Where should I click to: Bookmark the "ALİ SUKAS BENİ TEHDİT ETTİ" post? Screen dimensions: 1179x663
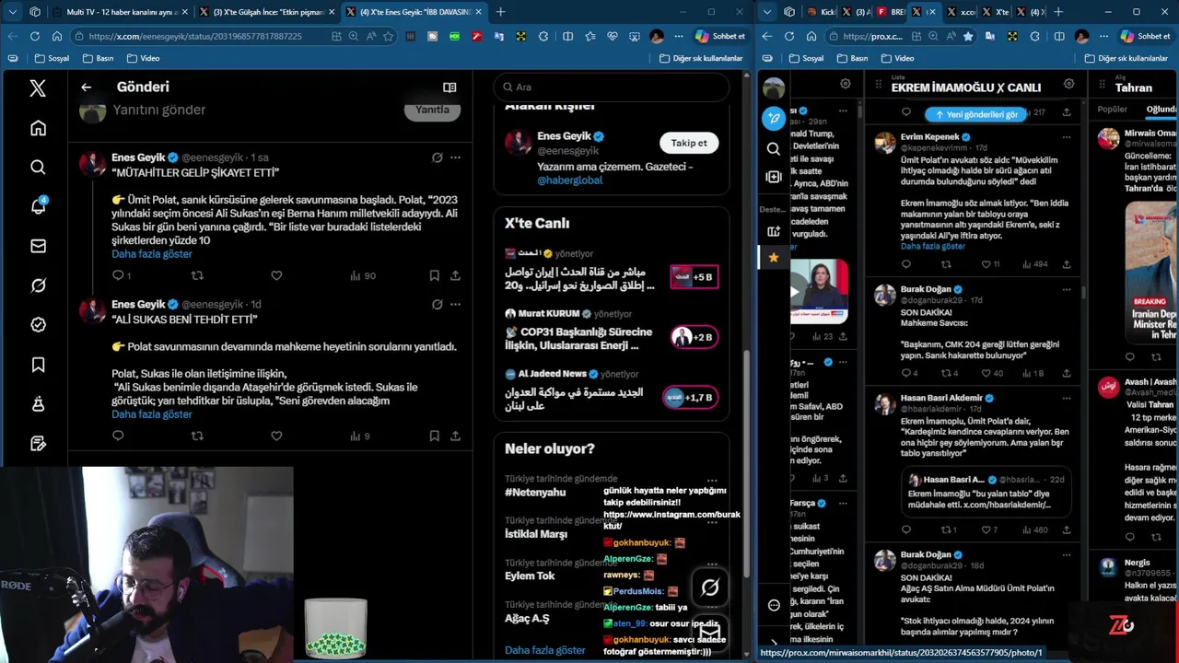point(434,436)
